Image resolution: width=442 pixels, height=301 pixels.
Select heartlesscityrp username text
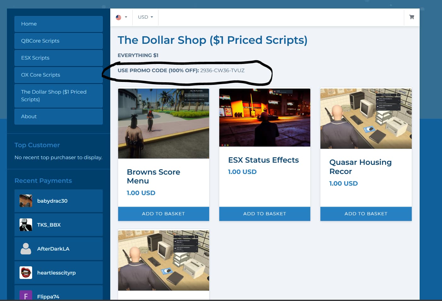(56, 273)
